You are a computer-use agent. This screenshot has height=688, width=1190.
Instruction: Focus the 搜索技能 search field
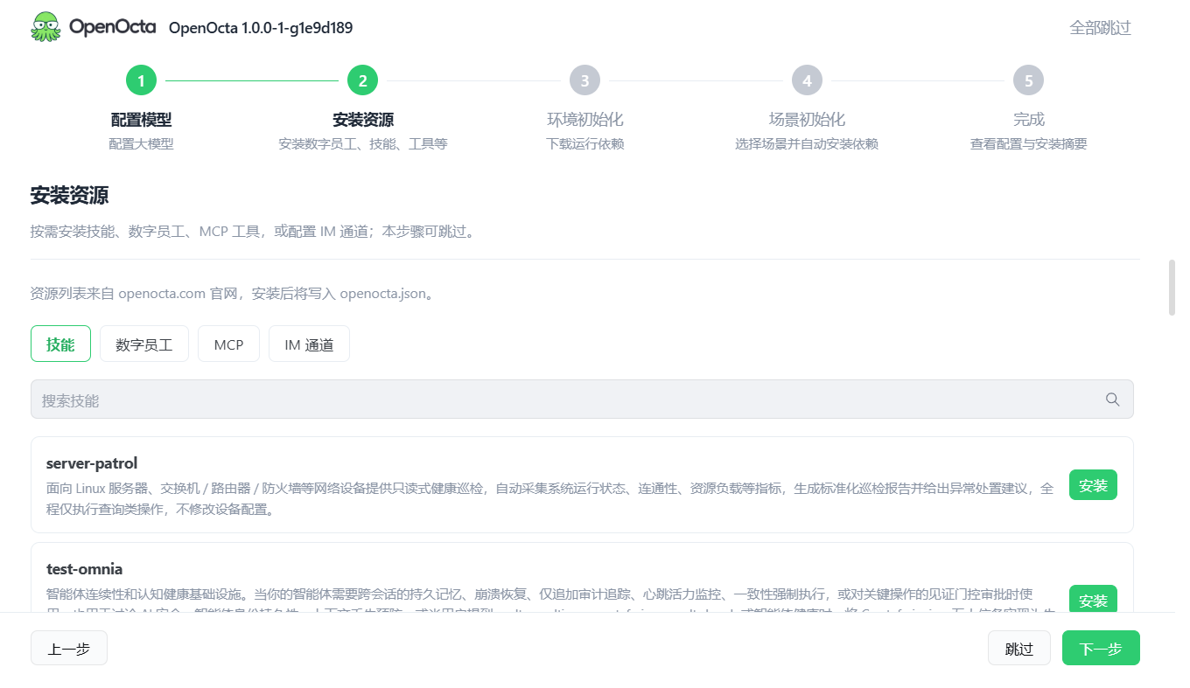tap(582, 400)
